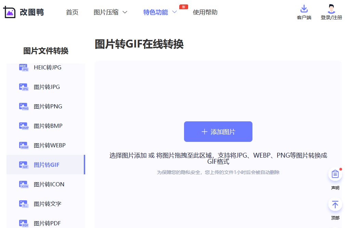
Task: Open 图片转JPG via its sidebar icon
Action: [23, 87]
